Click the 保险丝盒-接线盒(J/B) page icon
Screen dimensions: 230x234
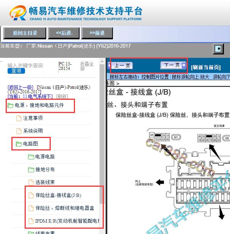coord(31,195)
